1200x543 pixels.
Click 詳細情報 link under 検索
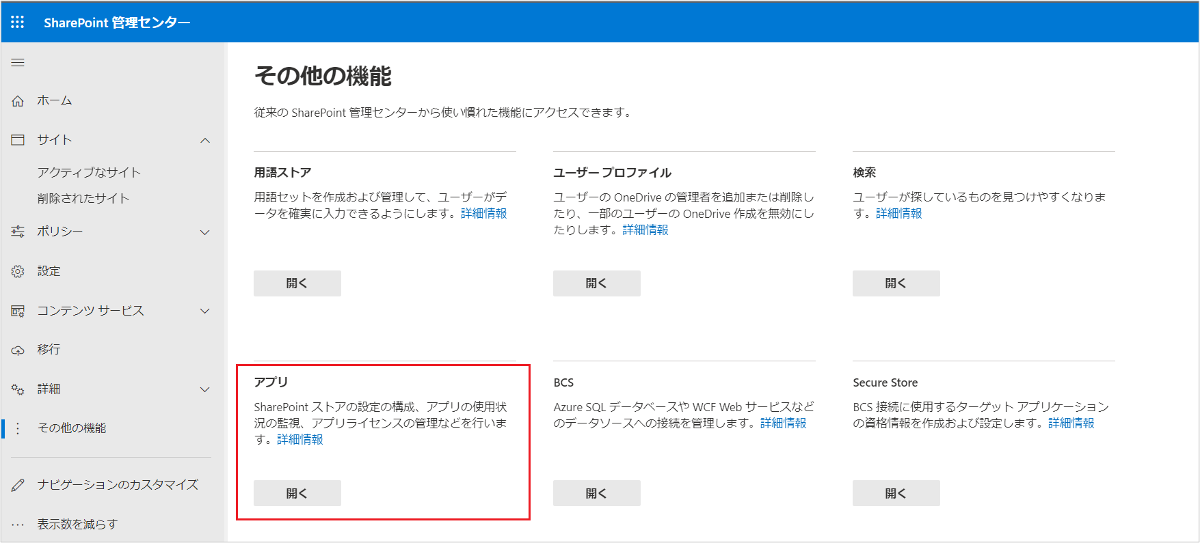coord(899,214)
